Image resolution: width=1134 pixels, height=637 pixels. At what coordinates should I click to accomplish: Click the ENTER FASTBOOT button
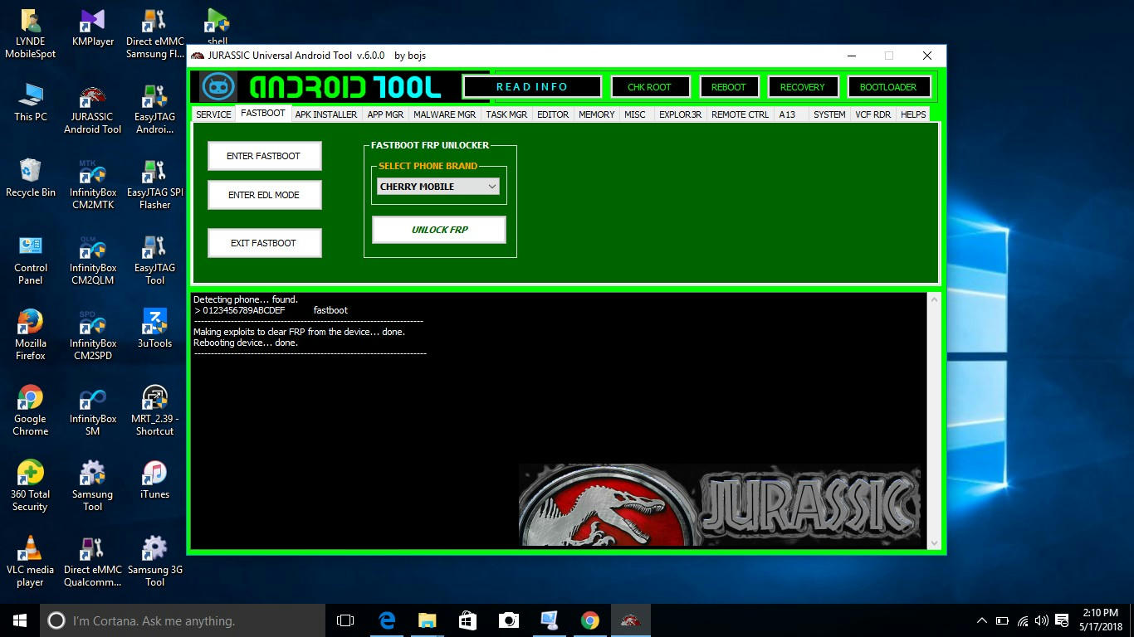point(264,156)
